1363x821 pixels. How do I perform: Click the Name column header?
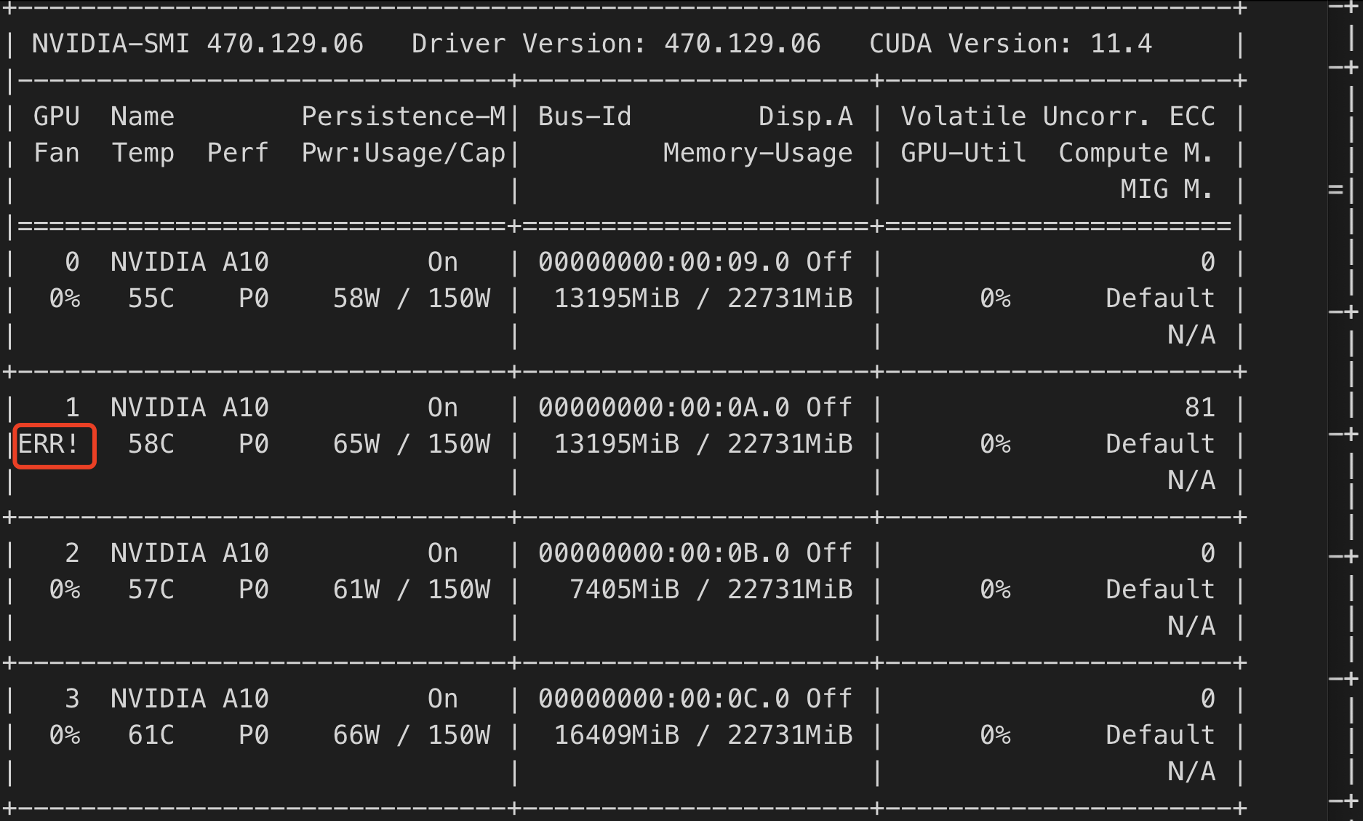[143, 116]
